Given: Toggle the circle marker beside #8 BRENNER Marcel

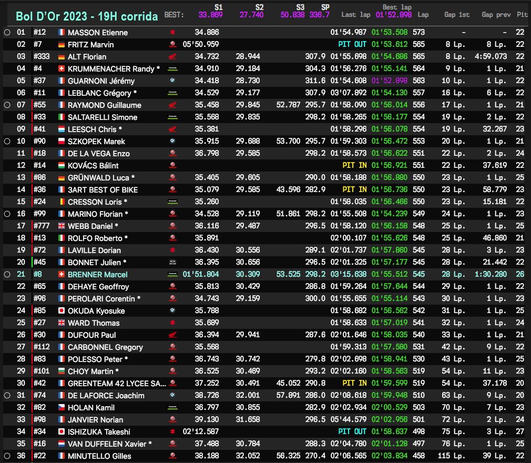Looking at the screenshot, I should coord(7,274).
